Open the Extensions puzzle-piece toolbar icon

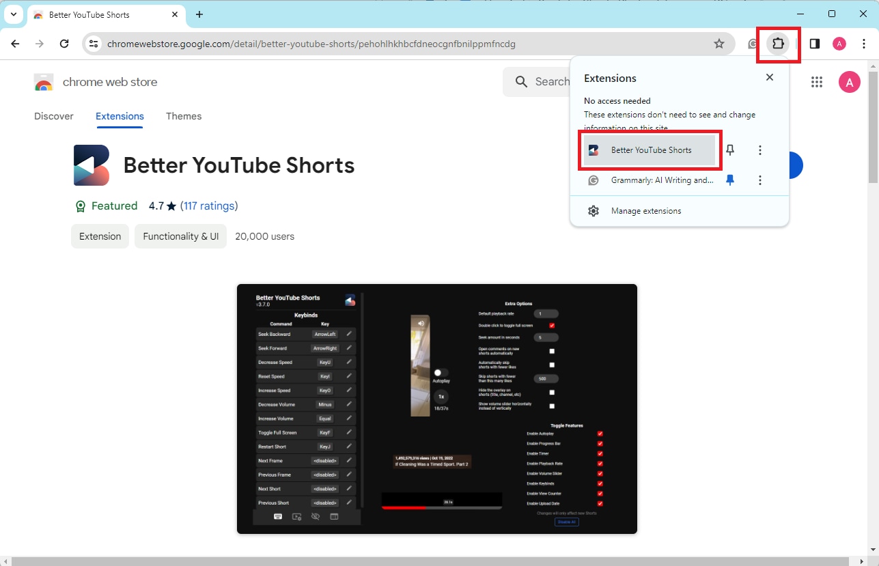click(778, 44)
